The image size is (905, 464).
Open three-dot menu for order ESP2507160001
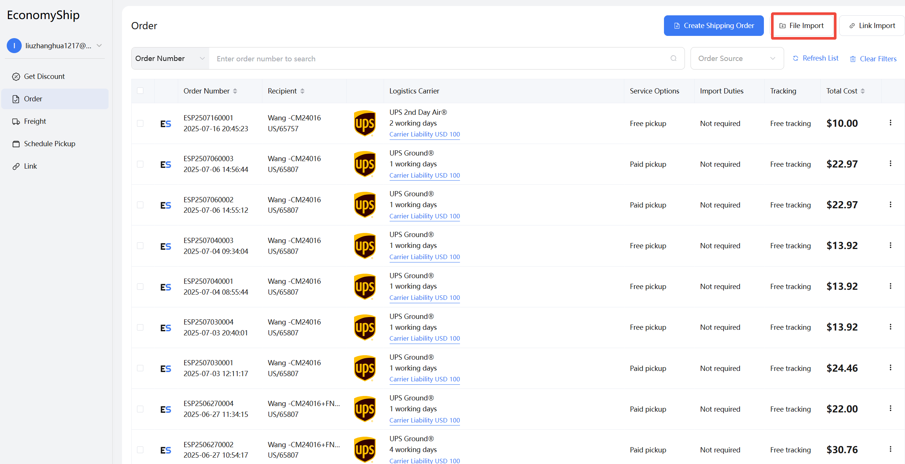pos(890,123)
